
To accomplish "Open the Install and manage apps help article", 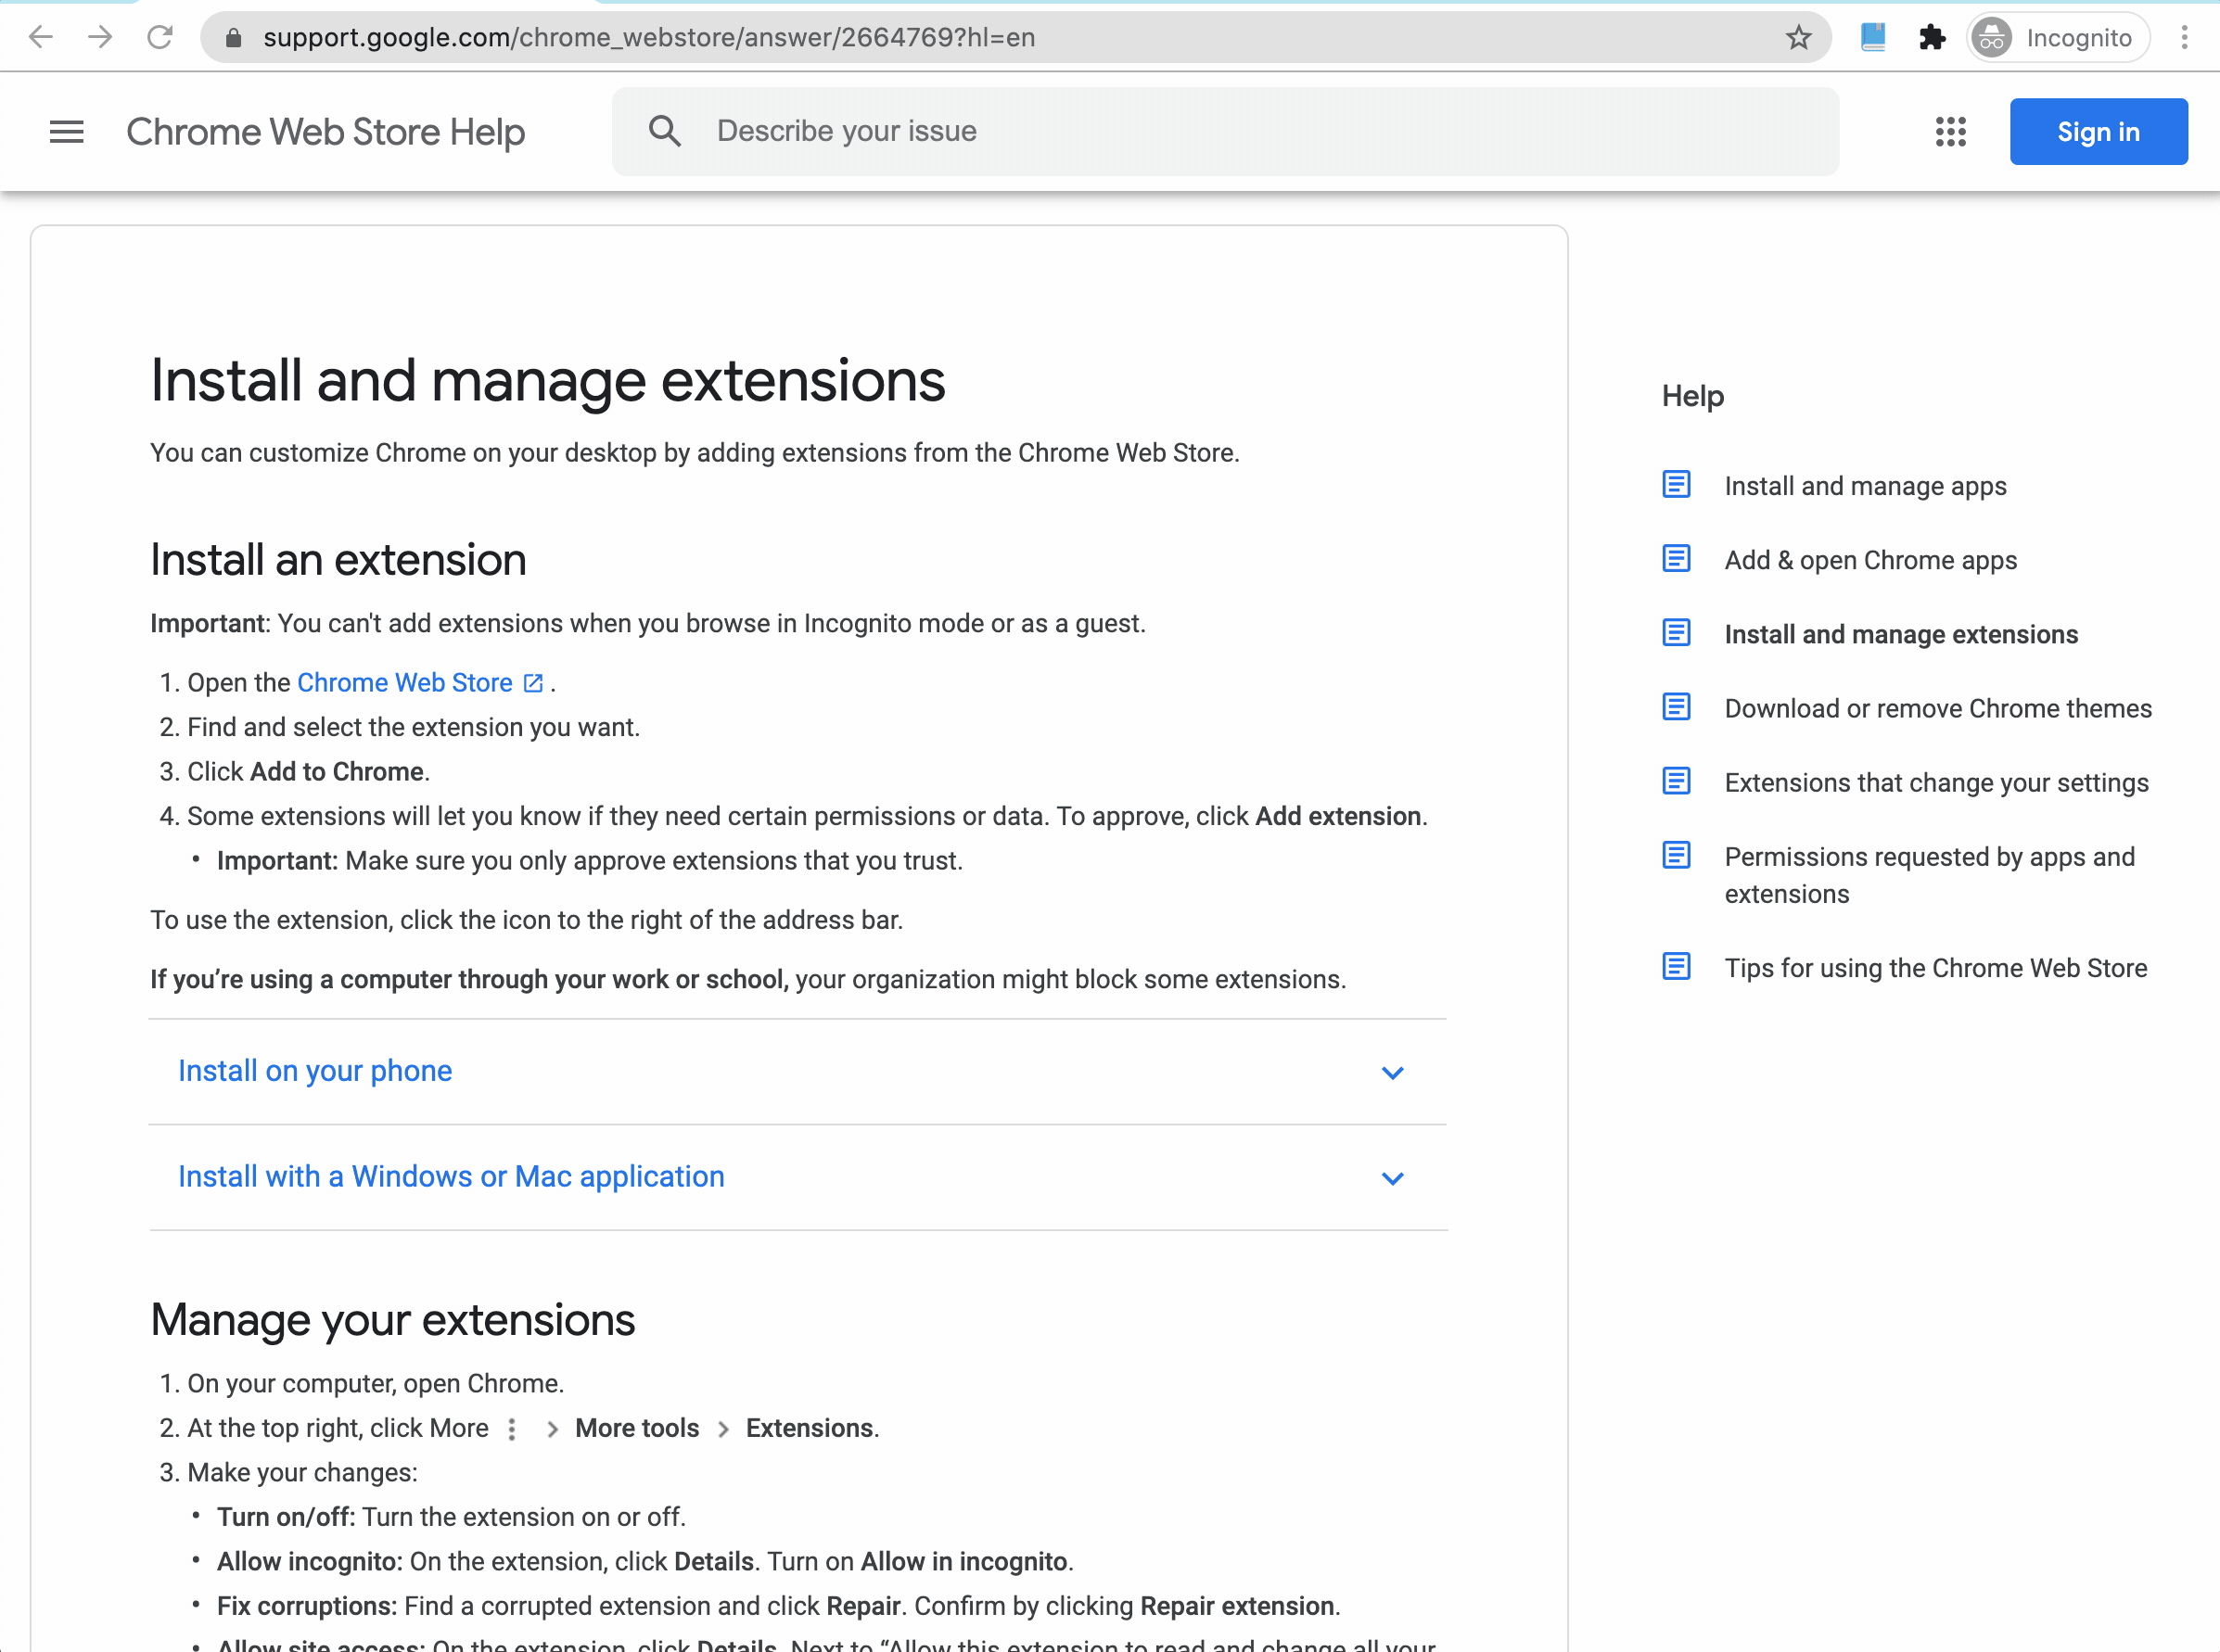I will pyautogui.click(x=1866, y=486).
